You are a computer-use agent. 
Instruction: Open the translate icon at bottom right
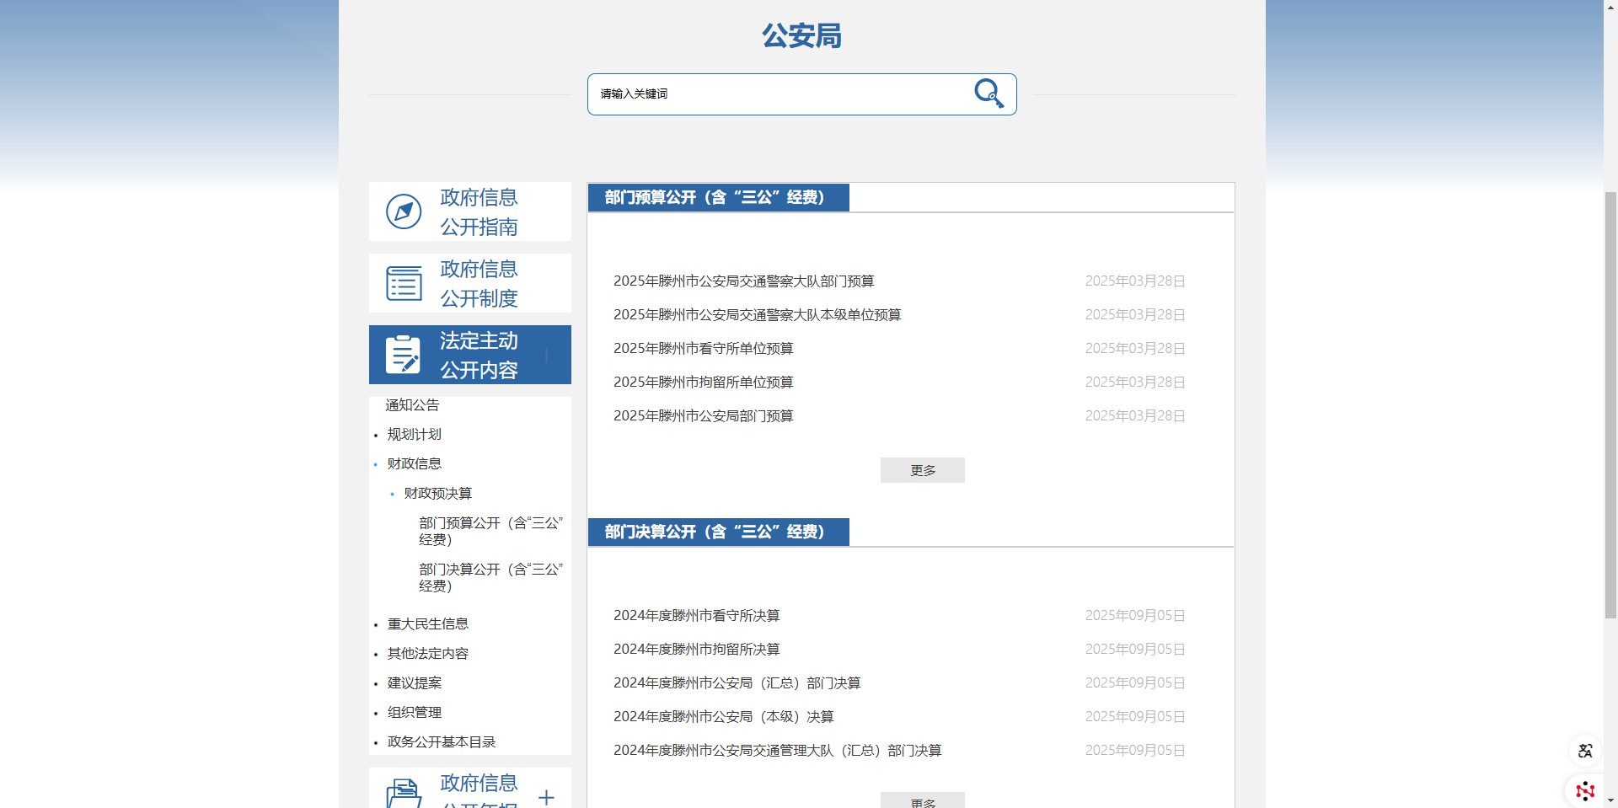pos(1585,751)
